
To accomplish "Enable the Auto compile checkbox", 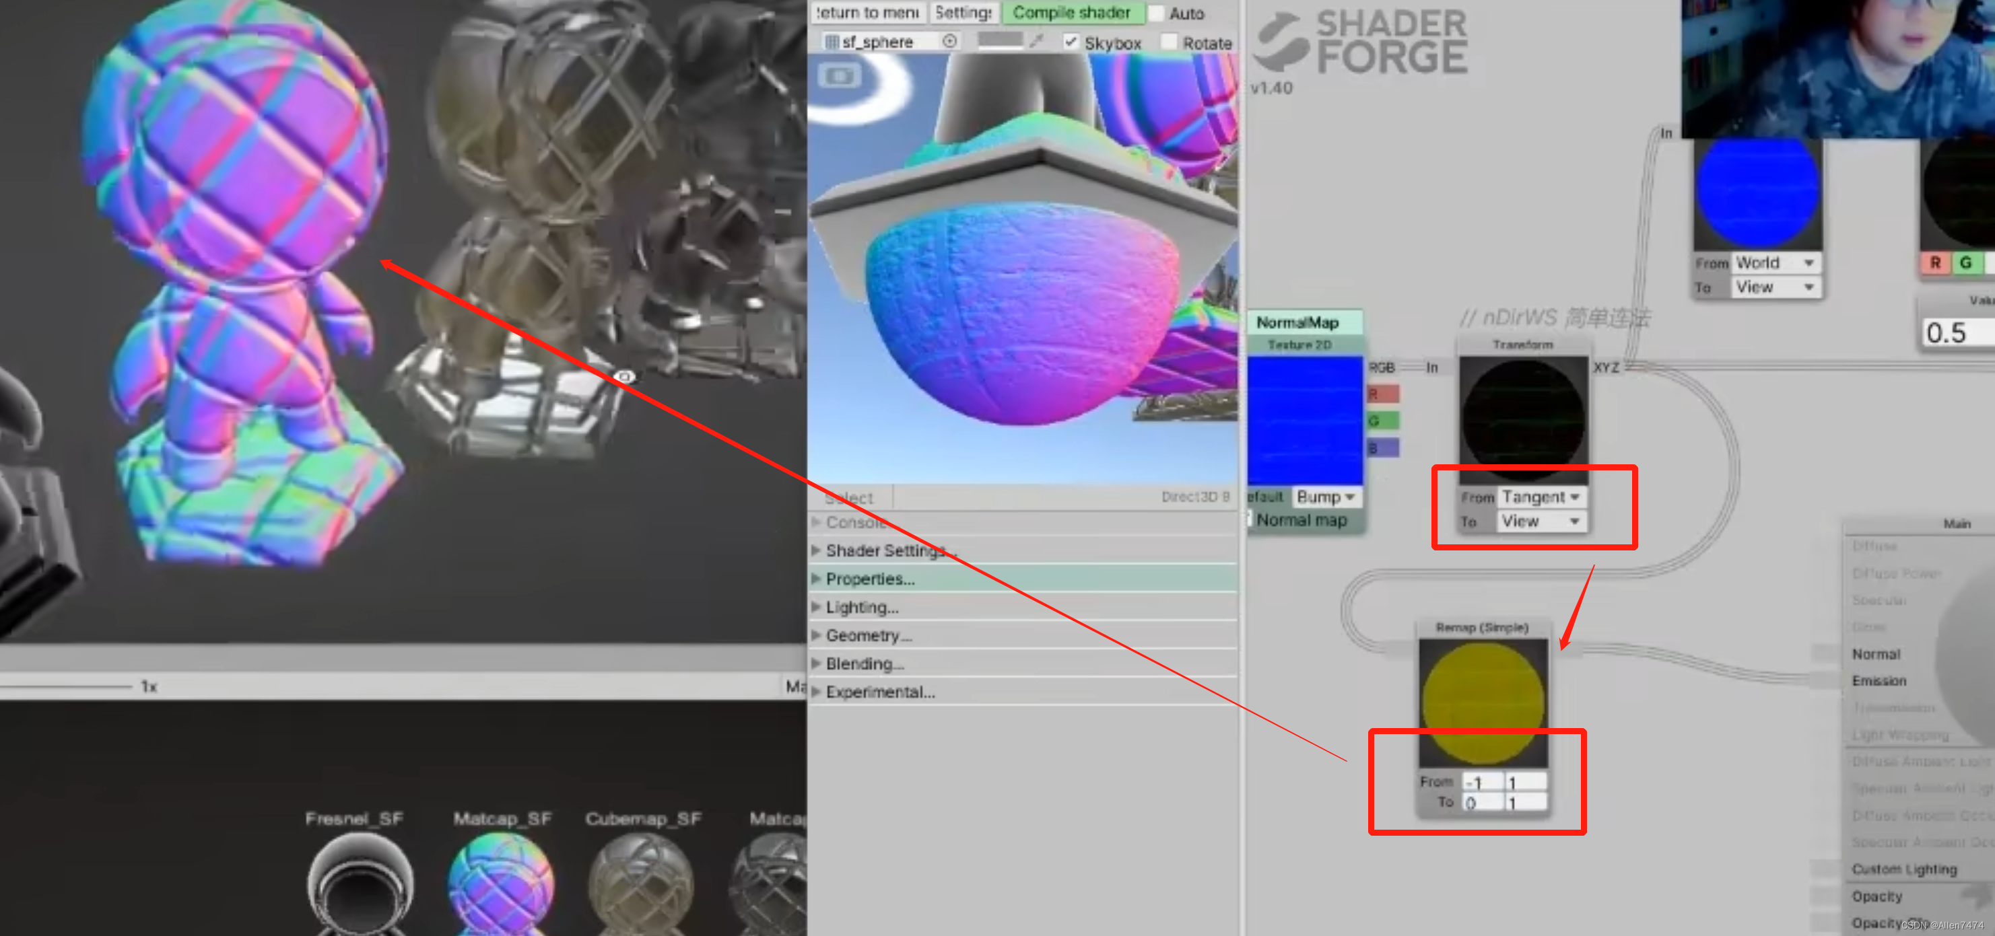I will (1156, 13).
